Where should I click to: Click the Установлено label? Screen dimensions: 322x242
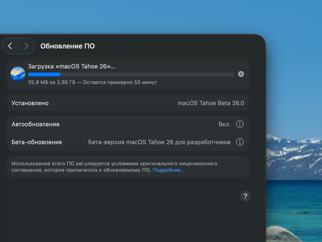point(30,103)
